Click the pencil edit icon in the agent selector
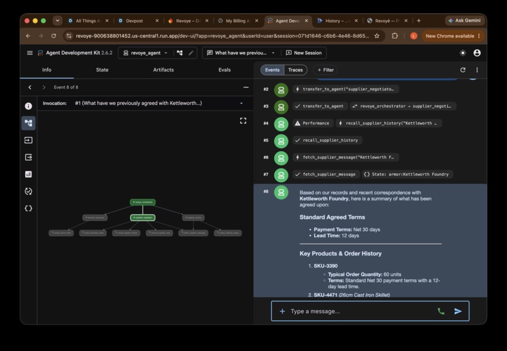Image resolution: width=507 pixels, height=351 pixels. [x=191, y=53]
